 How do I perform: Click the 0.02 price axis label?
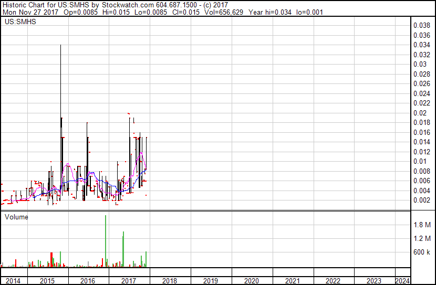point(420,113)
